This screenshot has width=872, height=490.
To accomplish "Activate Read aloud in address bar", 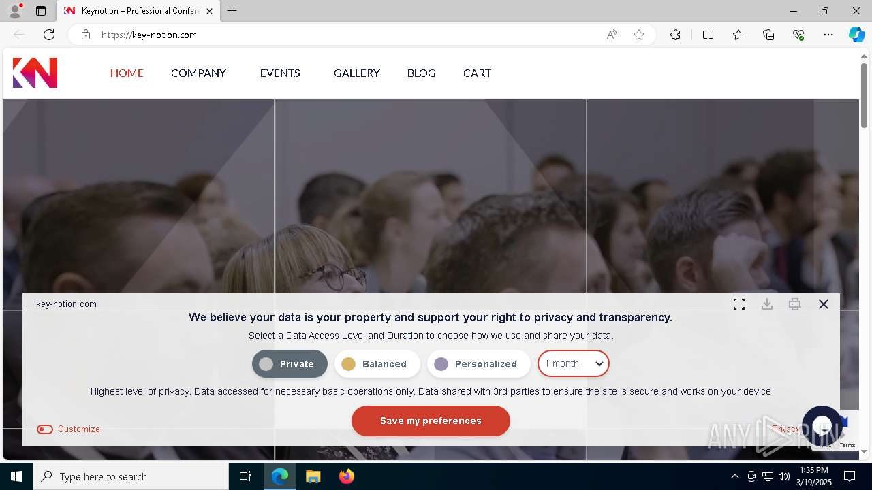I will (612, 35).
